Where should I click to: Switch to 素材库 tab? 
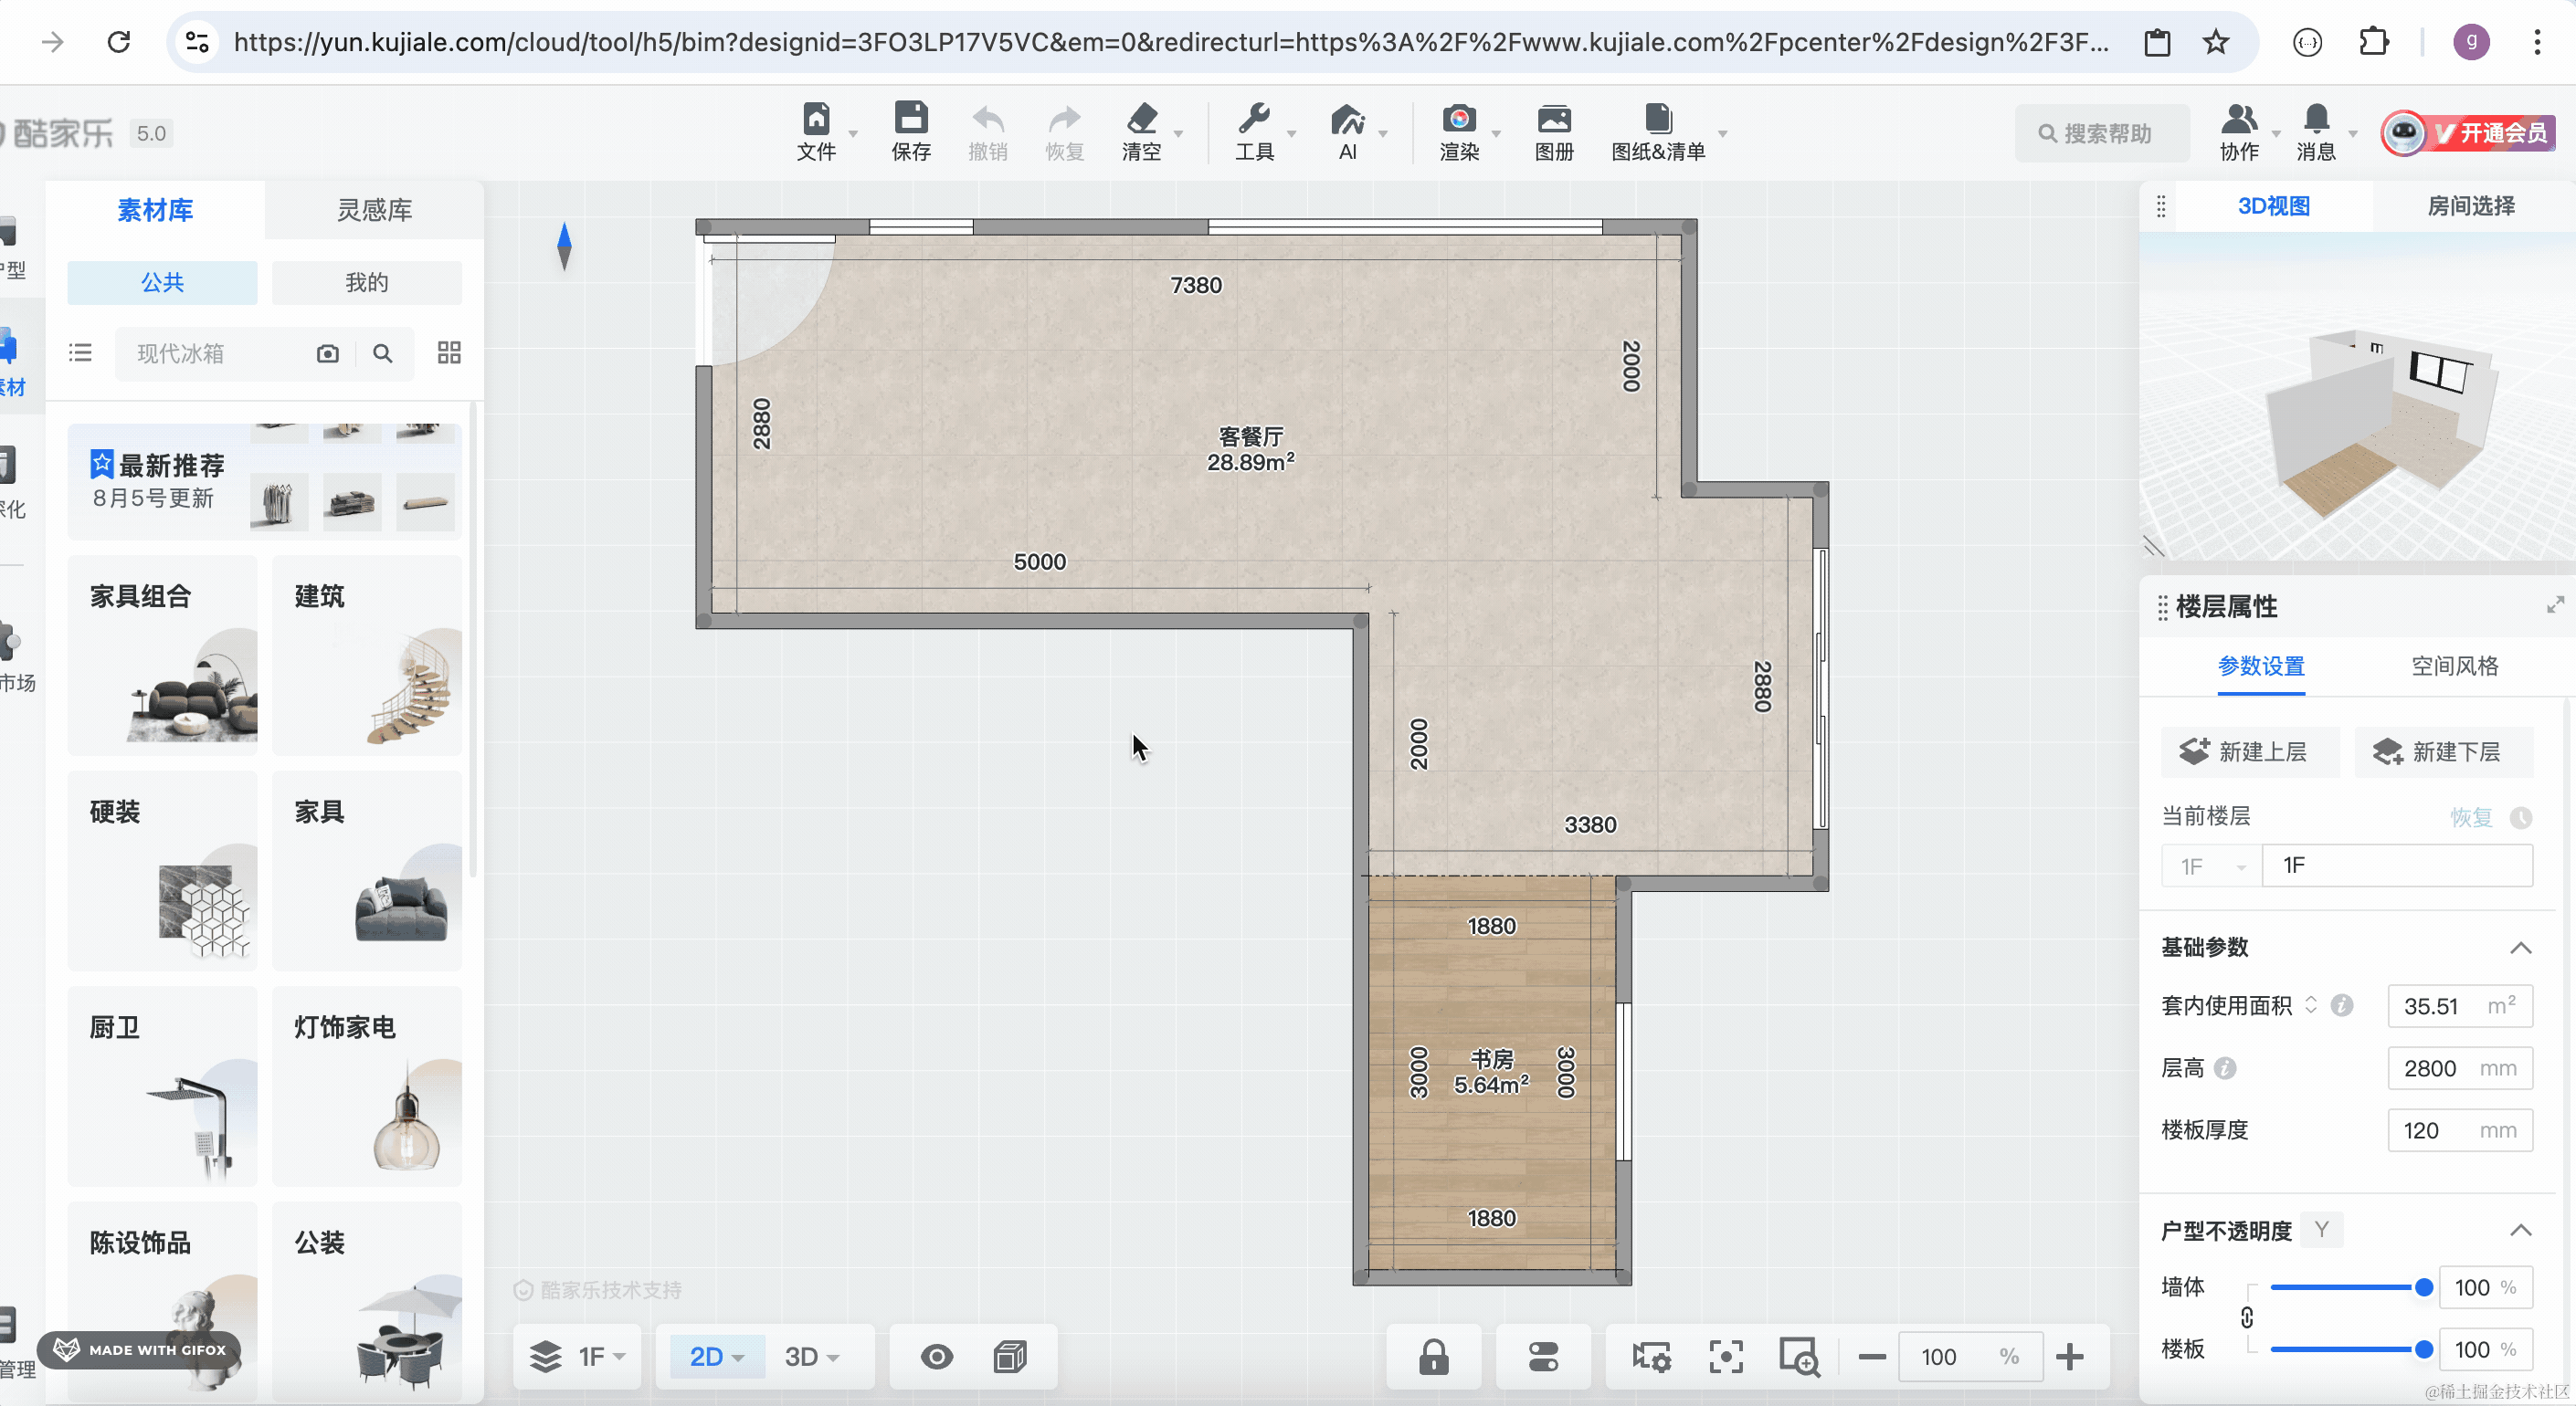point(155,210)
